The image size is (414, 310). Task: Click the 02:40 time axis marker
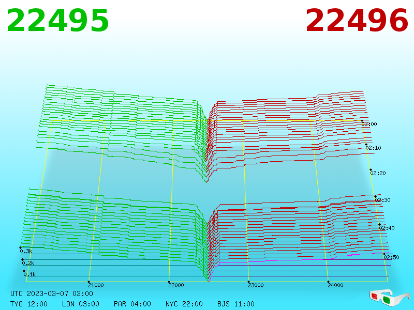click(387, 228)
